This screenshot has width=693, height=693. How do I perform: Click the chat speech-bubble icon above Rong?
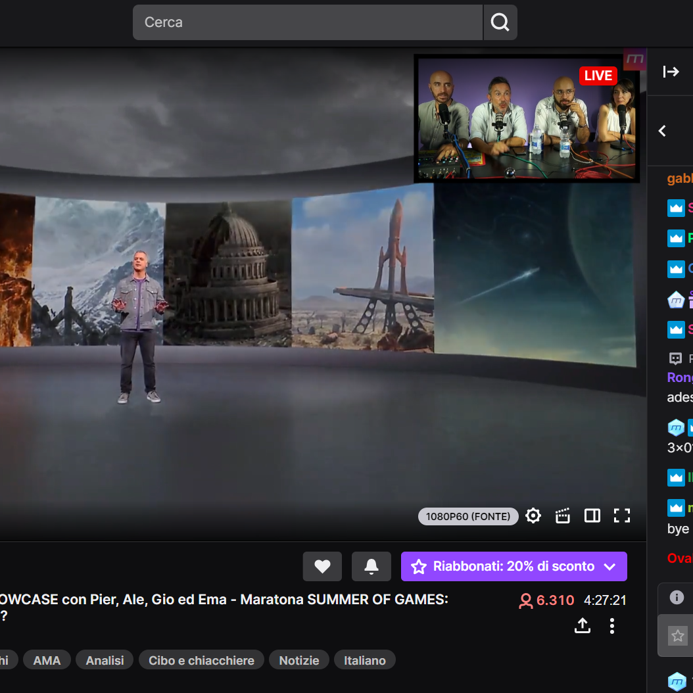(675, 358)
